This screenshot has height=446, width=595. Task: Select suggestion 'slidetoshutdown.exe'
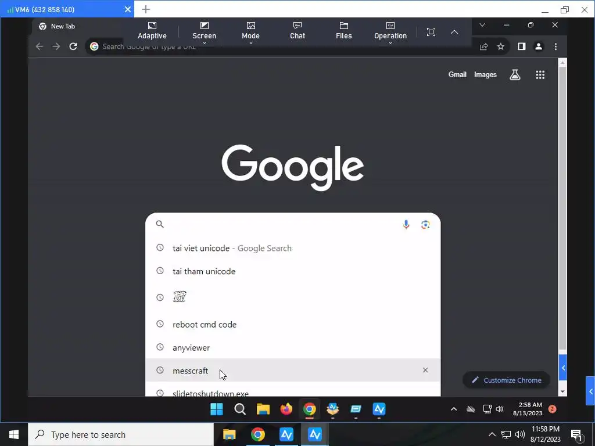tap(293, 390)
